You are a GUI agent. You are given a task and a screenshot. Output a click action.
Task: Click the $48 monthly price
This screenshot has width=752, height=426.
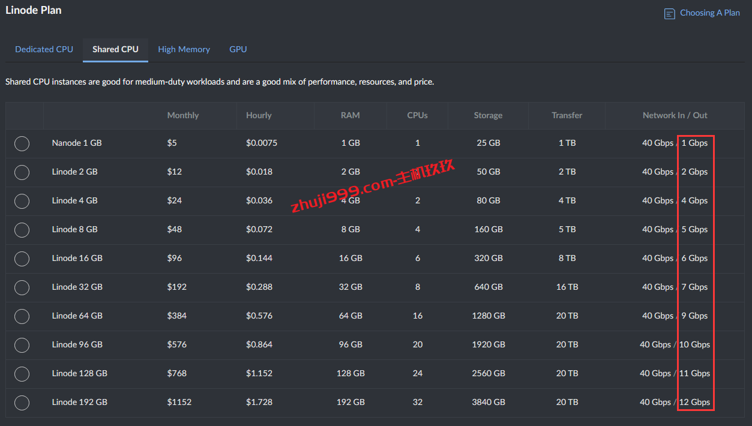coord(175,229)
